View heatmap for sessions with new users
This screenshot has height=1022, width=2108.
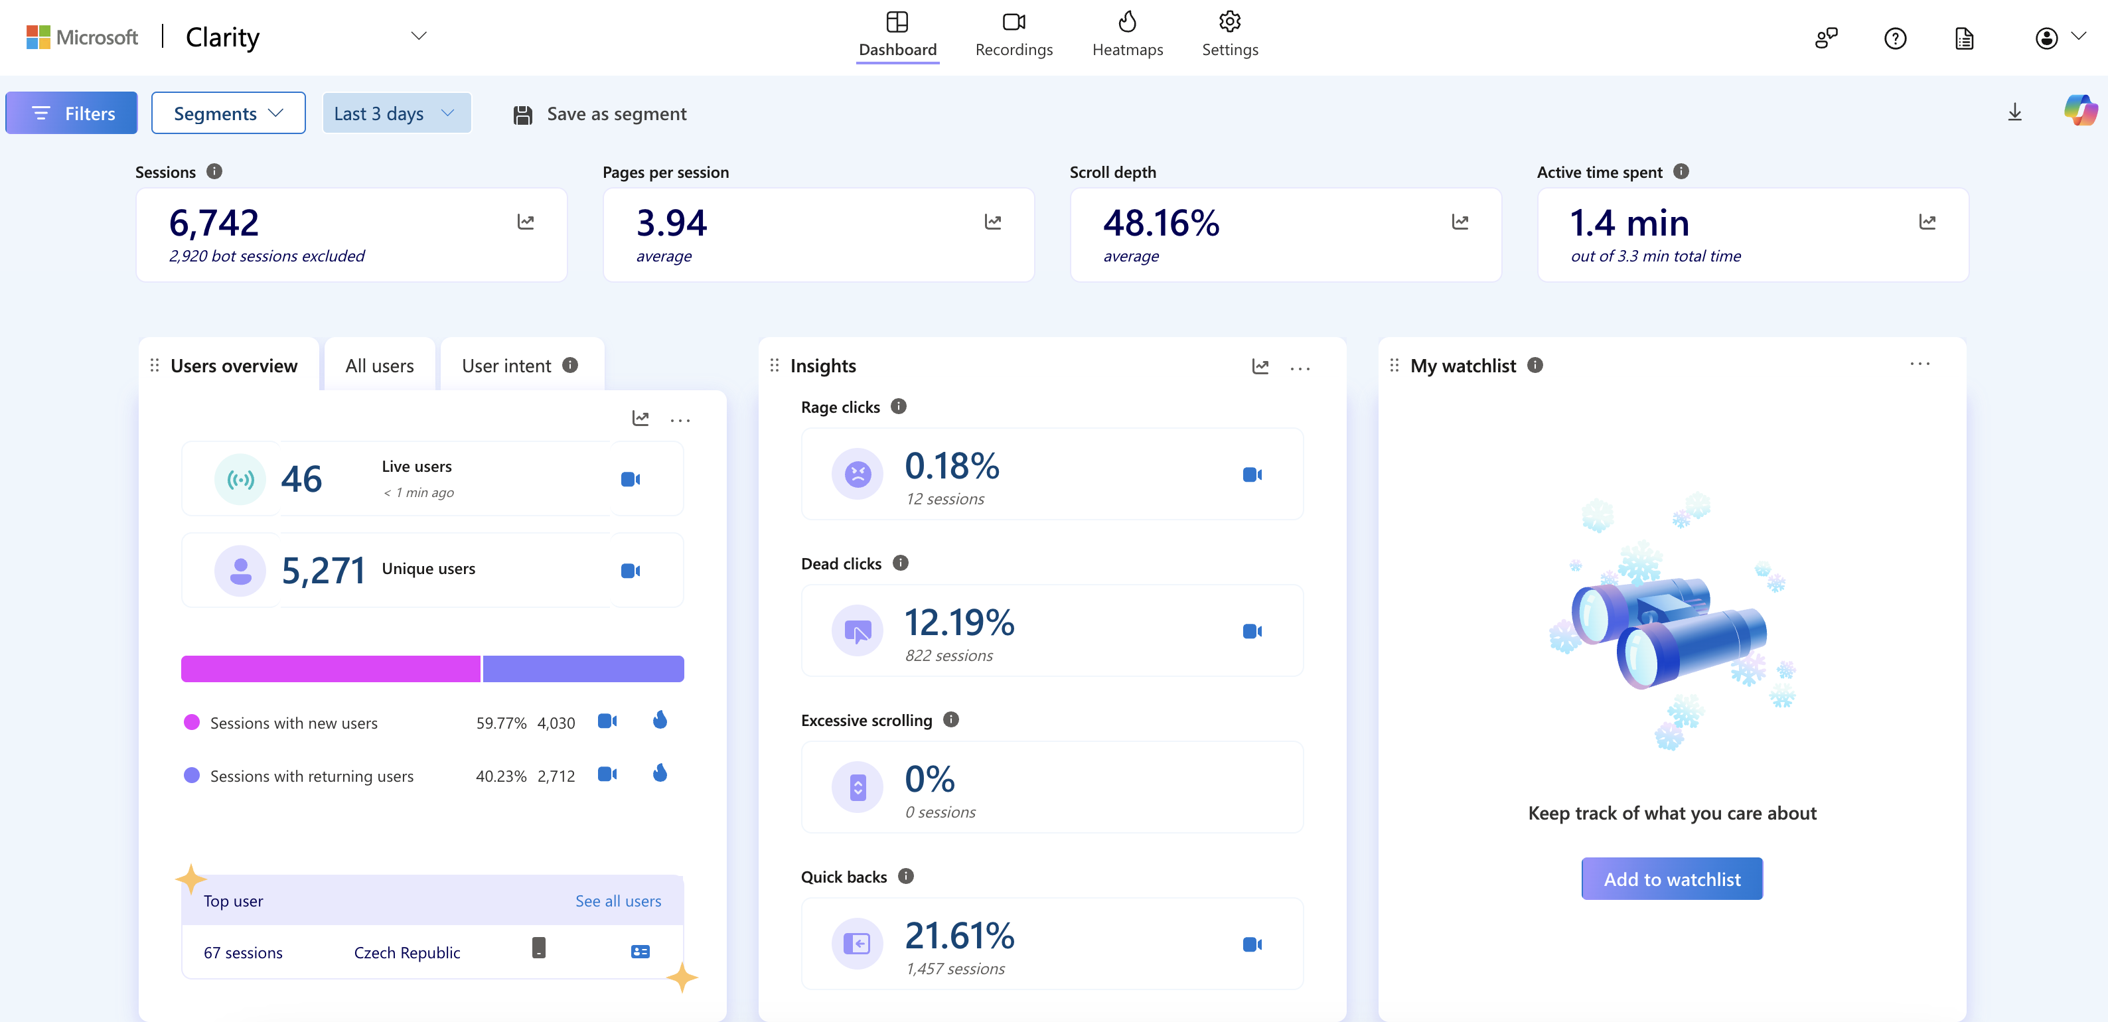(x=660, y=721)
